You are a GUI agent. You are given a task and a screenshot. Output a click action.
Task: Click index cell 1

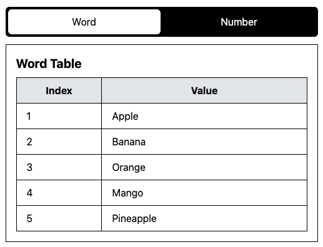point(59,116)
